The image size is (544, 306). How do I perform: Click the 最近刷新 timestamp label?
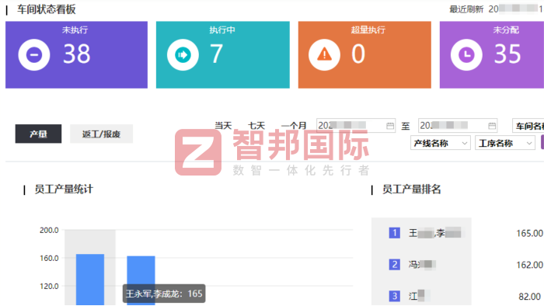tap(466, 9)
